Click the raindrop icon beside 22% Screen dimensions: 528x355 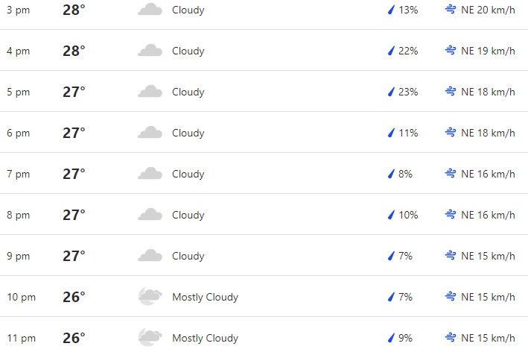[x=391, y=51]
